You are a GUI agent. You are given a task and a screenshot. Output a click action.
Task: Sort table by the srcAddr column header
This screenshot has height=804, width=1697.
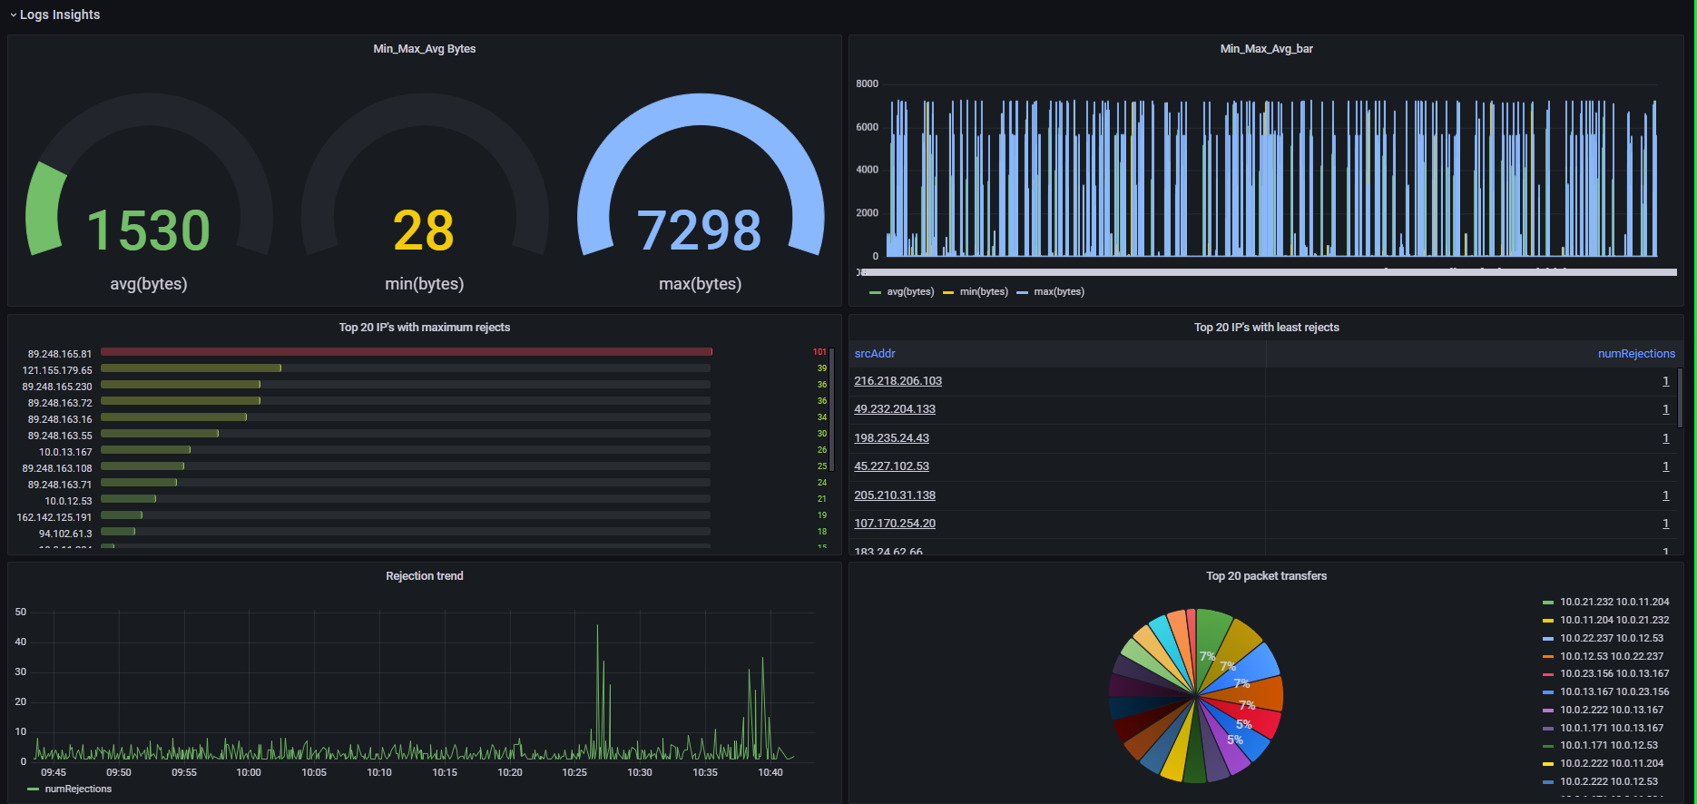(x=875, y=354)
